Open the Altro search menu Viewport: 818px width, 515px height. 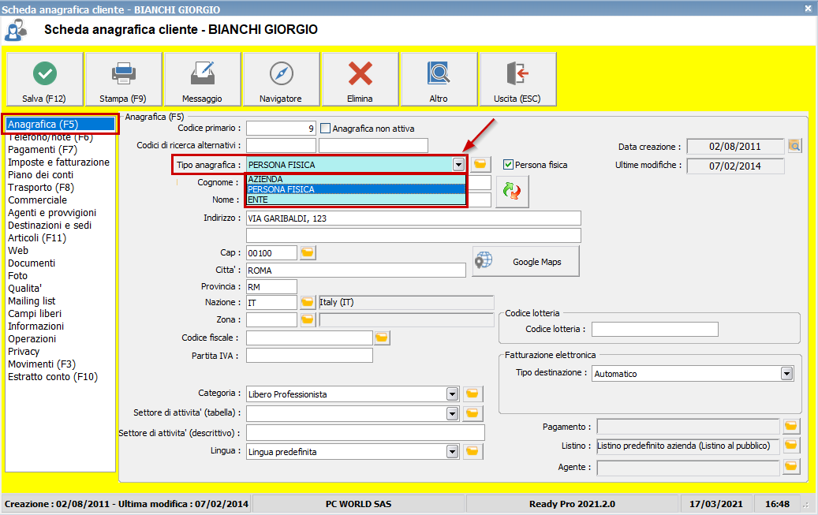[439, 80]
